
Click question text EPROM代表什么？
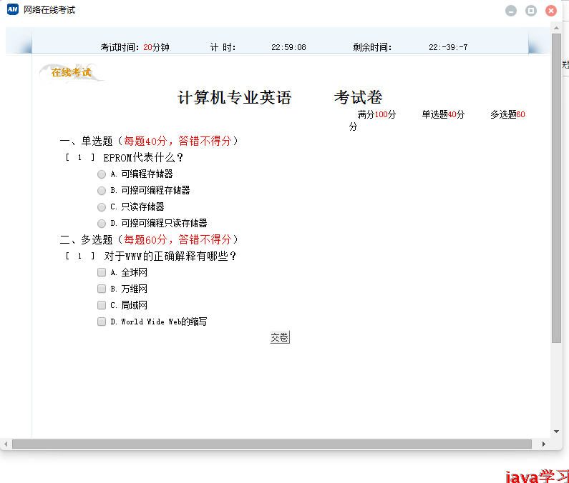pyautogui.click(x=144, y=158)
